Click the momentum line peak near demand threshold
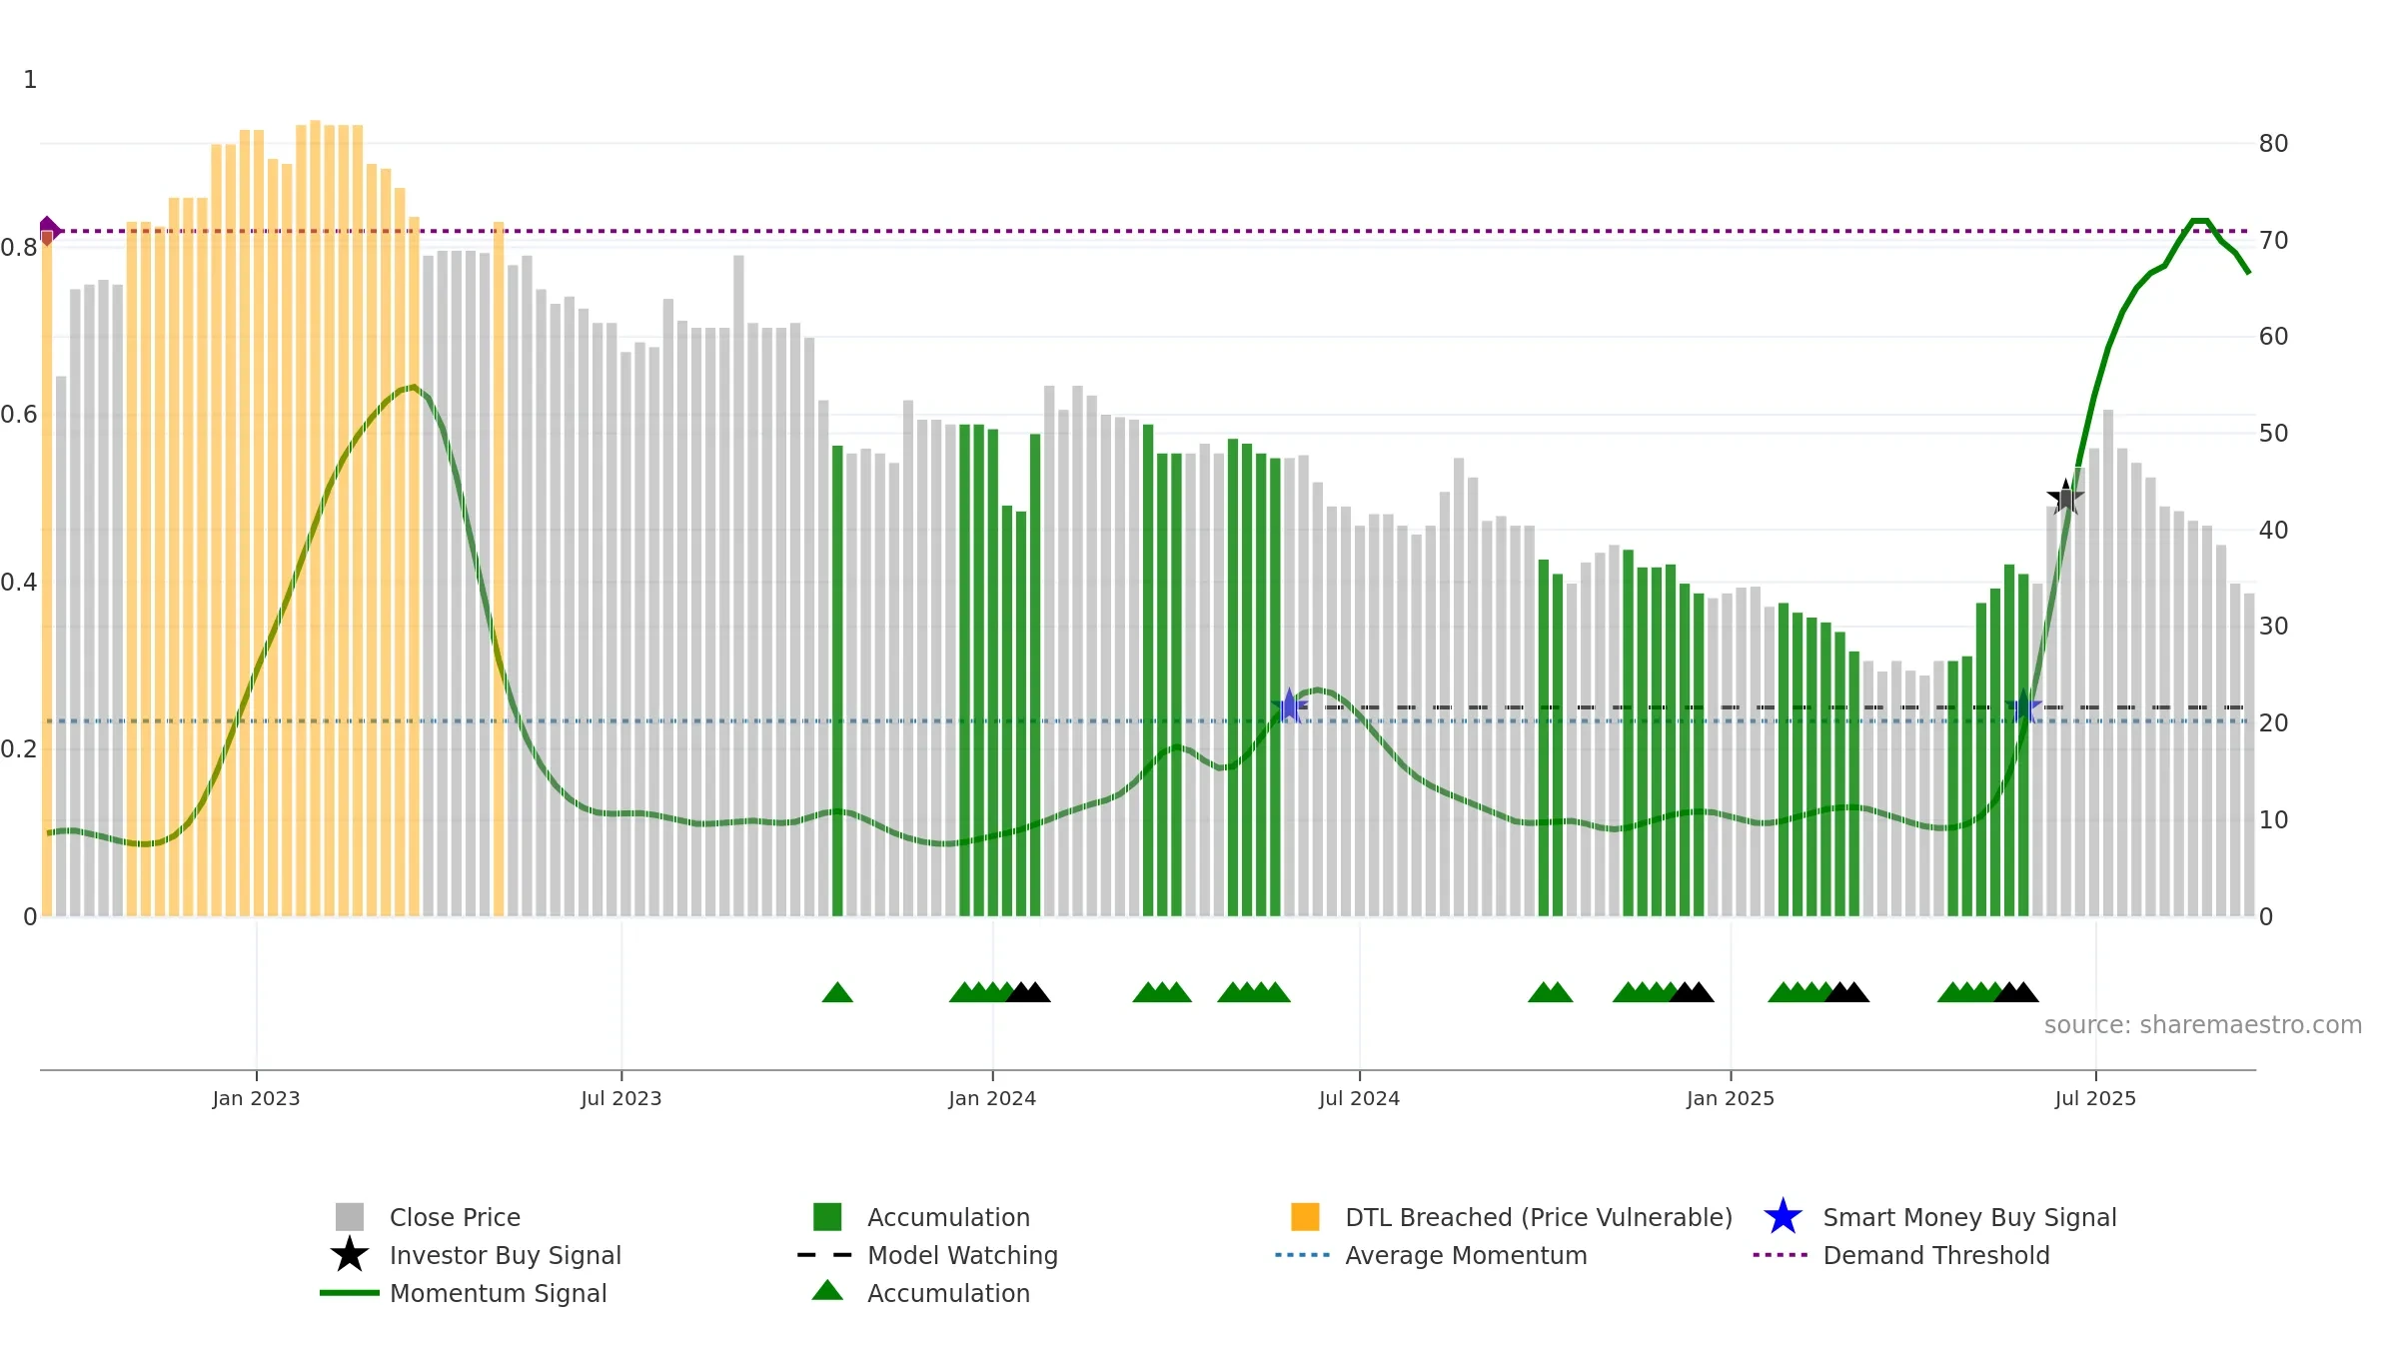Viewport: 2398px width, 1349px height. [x=2200, y=221]
